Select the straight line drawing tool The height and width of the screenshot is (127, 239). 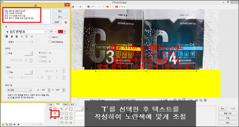click(x=66, y=109)
